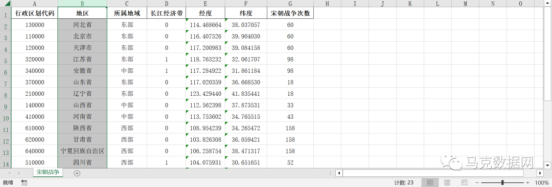
Task: Select column E header
Action: (x=205, y=4)
